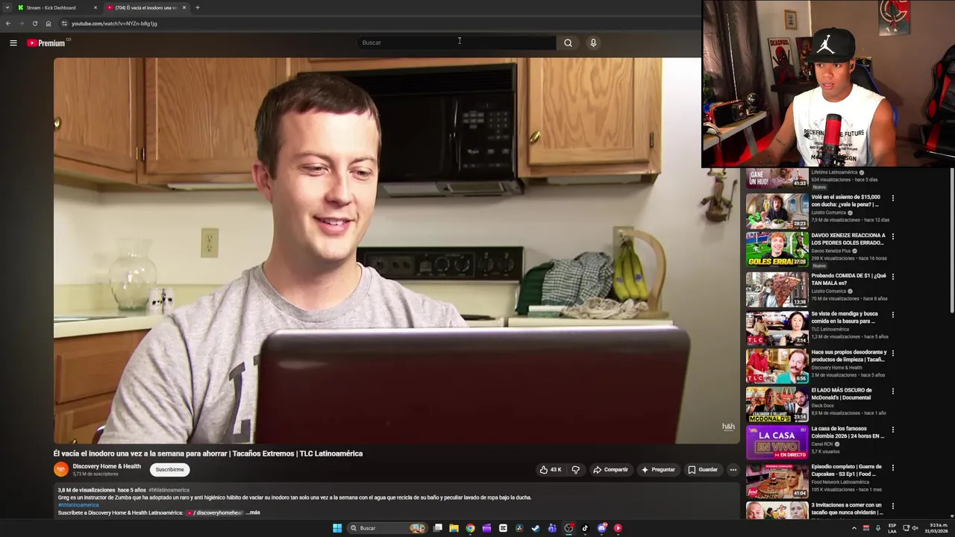Open options for 'La casa de los famosos' video
The width and height of the screenshot is (955, 537).
pos(892,430)
